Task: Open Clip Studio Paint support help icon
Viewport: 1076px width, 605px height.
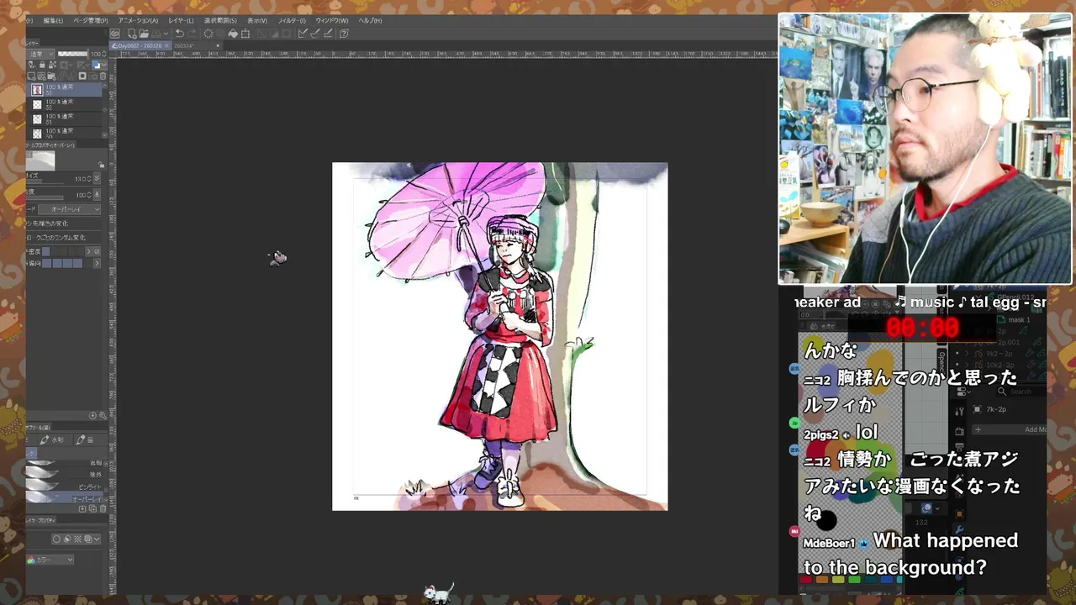Action: (x=344, y=34)
